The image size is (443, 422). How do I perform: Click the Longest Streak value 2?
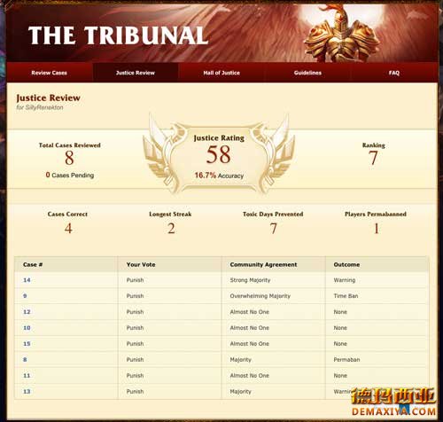coord(171,228)
